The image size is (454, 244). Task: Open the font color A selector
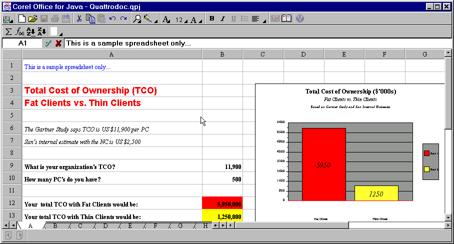(x=195, y=19)
